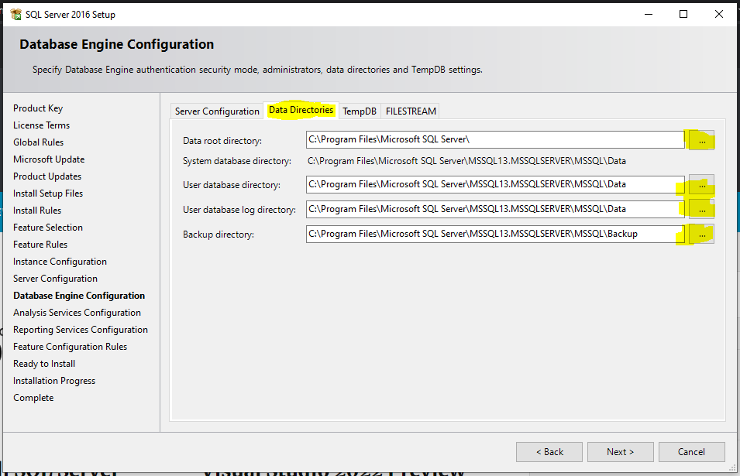Select the Global Rules step
This screenshot has width=740, height=476.
point(38,142)
